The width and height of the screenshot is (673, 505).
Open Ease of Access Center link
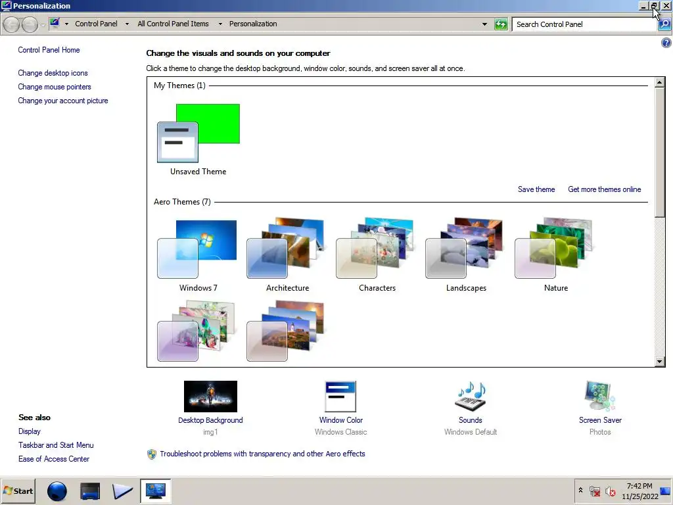(x=54, y=458)
